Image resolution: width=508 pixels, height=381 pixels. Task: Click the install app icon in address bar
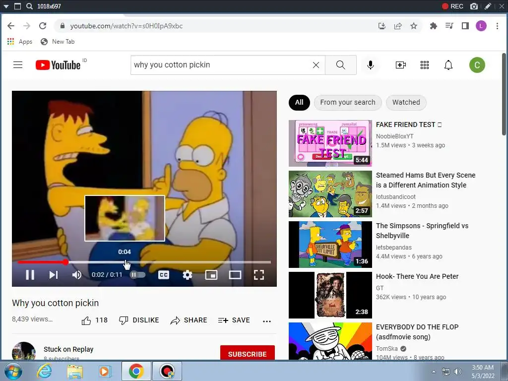coord(381,26)
